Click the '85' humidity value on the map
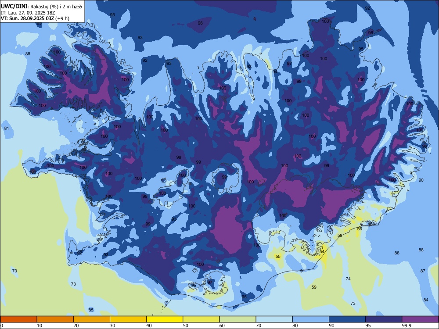439x329 pixels. pyautogui.click(x=91, y=310)
